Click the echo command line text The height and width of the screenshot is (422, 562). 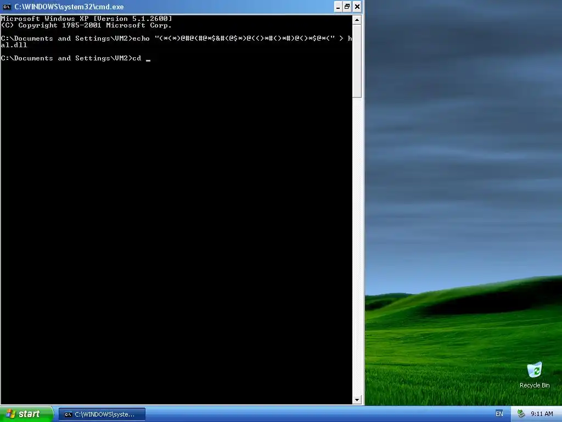click(x=176, y=38)
